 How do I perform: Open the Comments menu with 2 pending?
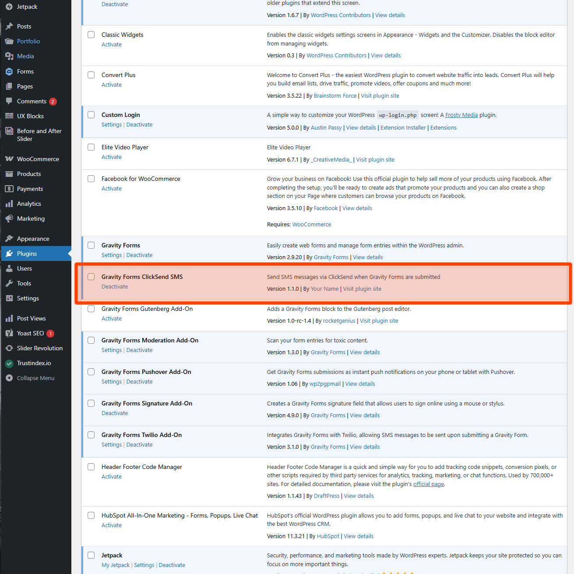tap(32, 101)
